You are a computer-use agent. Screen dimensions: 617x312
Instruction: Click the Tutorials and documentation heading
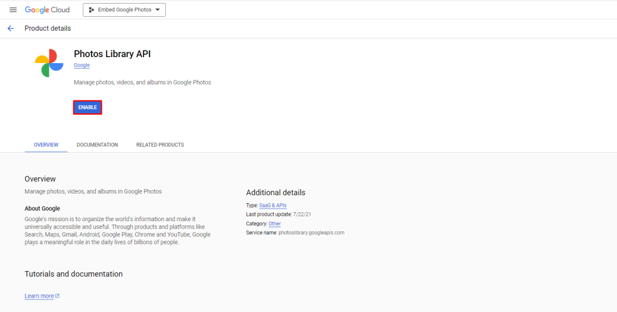74,274
